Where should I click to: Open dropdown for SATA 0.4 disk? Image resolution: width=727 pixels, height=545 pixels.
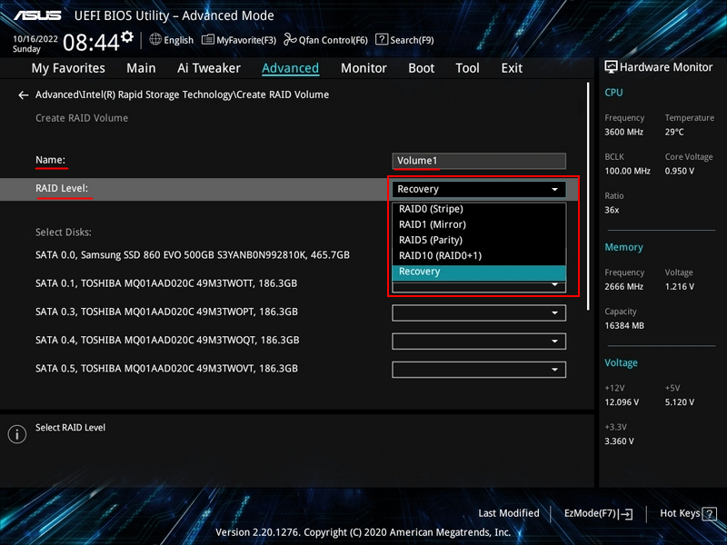point(479,342)
